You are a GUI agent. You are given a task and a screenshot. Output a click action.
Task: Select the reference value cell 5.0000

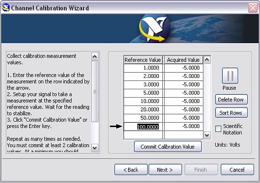pyautogui.click(x=143, y=93)
